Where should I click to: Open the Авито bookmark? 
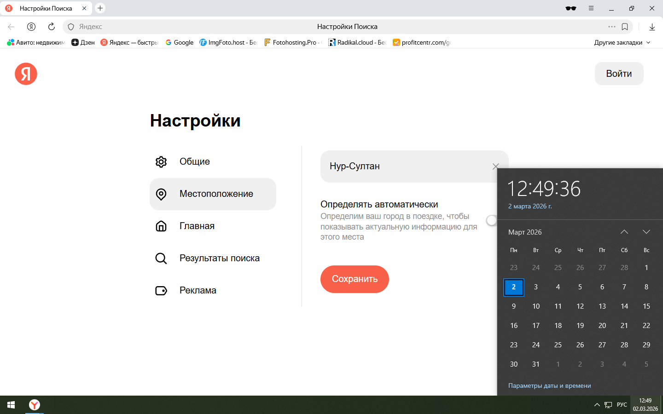36,42
